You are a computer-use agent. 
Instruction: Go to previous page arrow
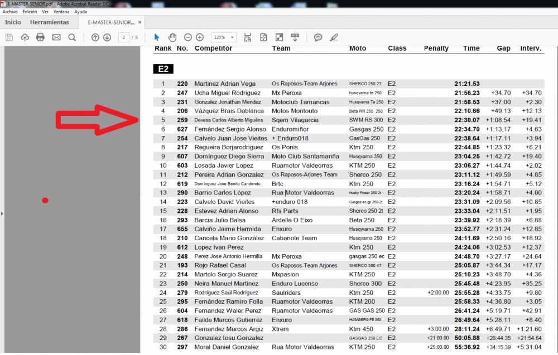pyautogui.click(x=95, y=37)
